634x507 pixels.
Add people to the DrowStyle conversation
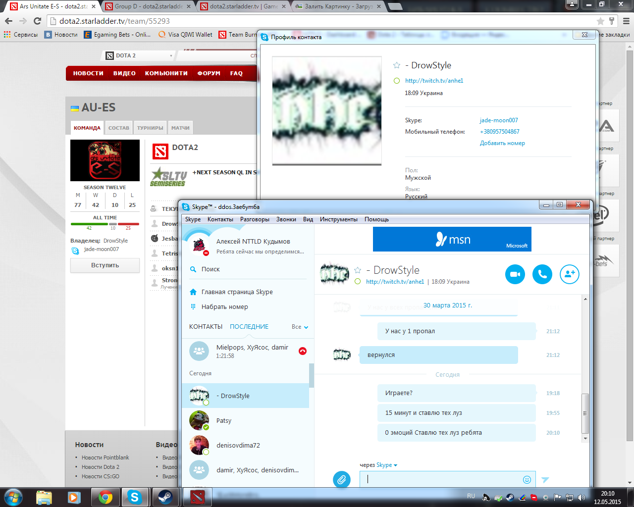(x=570, y=274)
